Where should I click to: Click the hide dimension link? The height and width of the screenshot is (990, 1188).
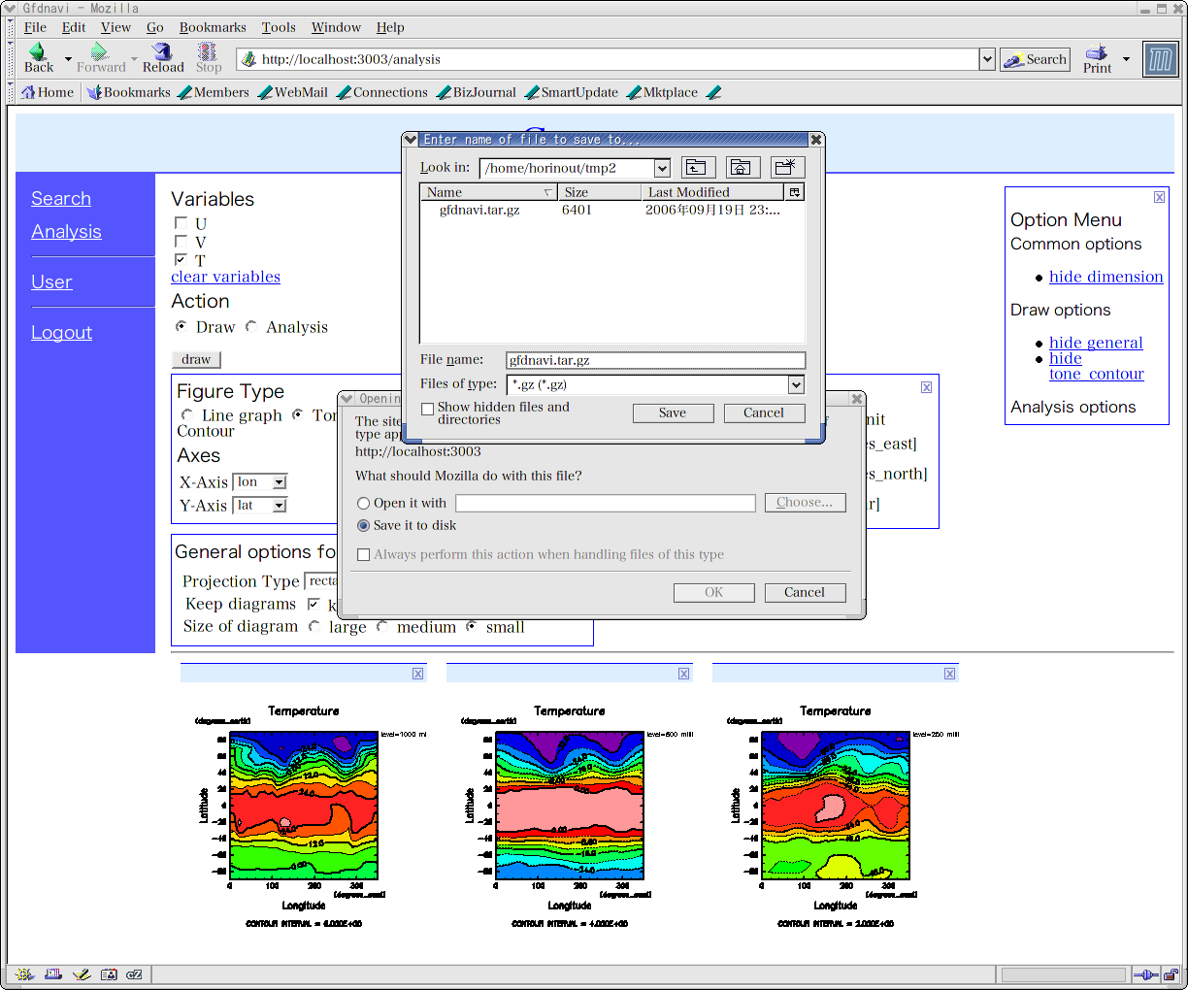point(1105,277)
